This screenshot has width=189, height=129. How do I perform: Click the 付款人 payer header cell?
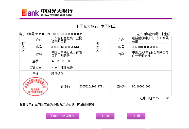(23, 47)
